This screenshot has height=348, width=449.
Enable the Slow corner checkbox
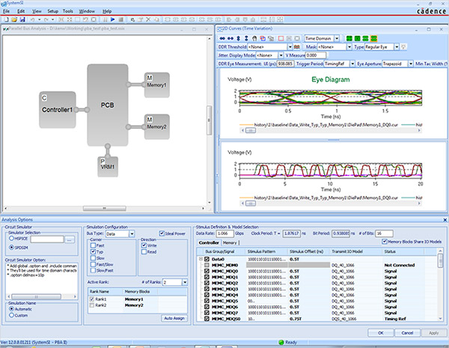pos(93,258)
